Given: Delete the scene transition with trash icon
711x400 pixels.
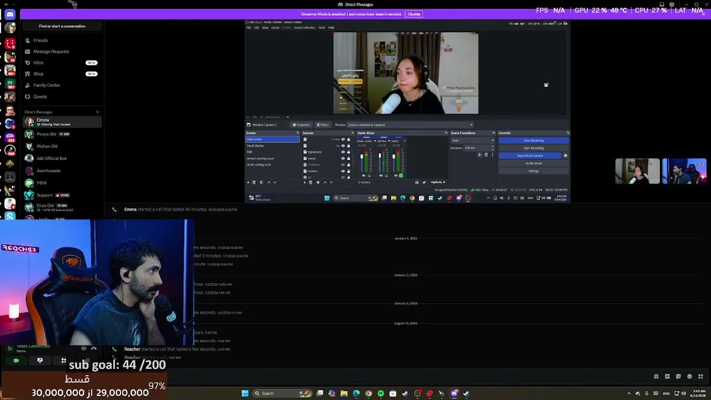Looking at the screenshot, I should [x=486, y=155].
